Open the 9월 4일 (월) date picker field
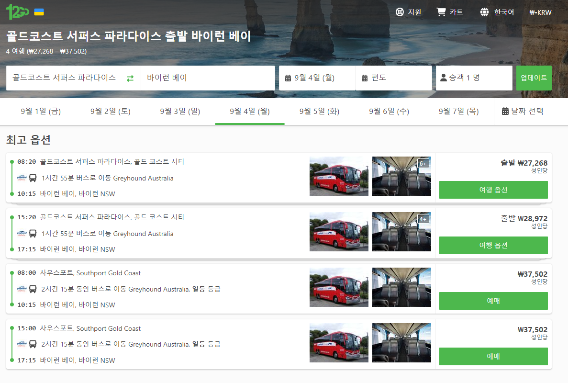This screenshot has height=383, width=568. coord(317,78)
